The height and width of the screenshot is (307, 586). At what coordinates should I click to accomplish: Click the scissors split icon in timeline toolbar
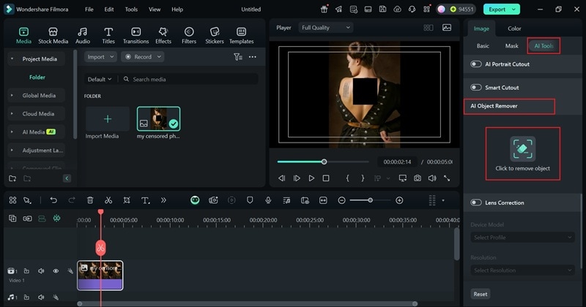(108, 200)
